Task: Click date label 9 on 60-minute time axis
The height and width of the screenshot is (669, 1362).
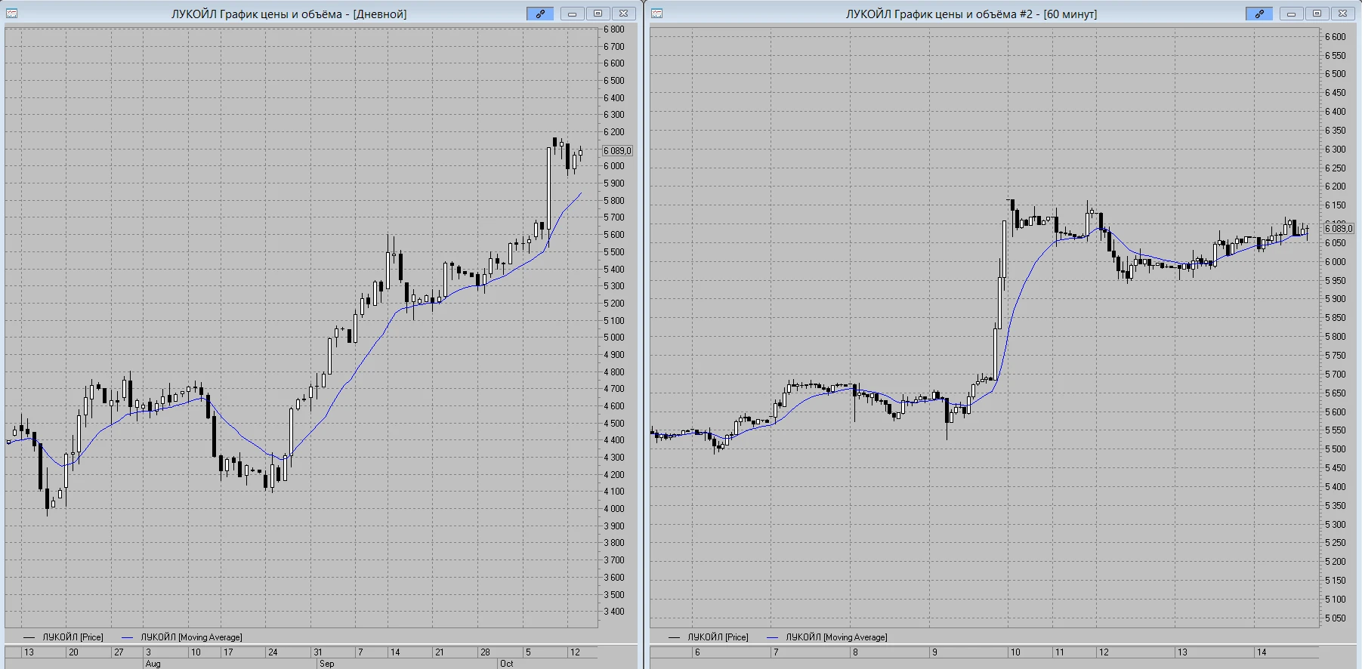Action: (x=934, y=652)
